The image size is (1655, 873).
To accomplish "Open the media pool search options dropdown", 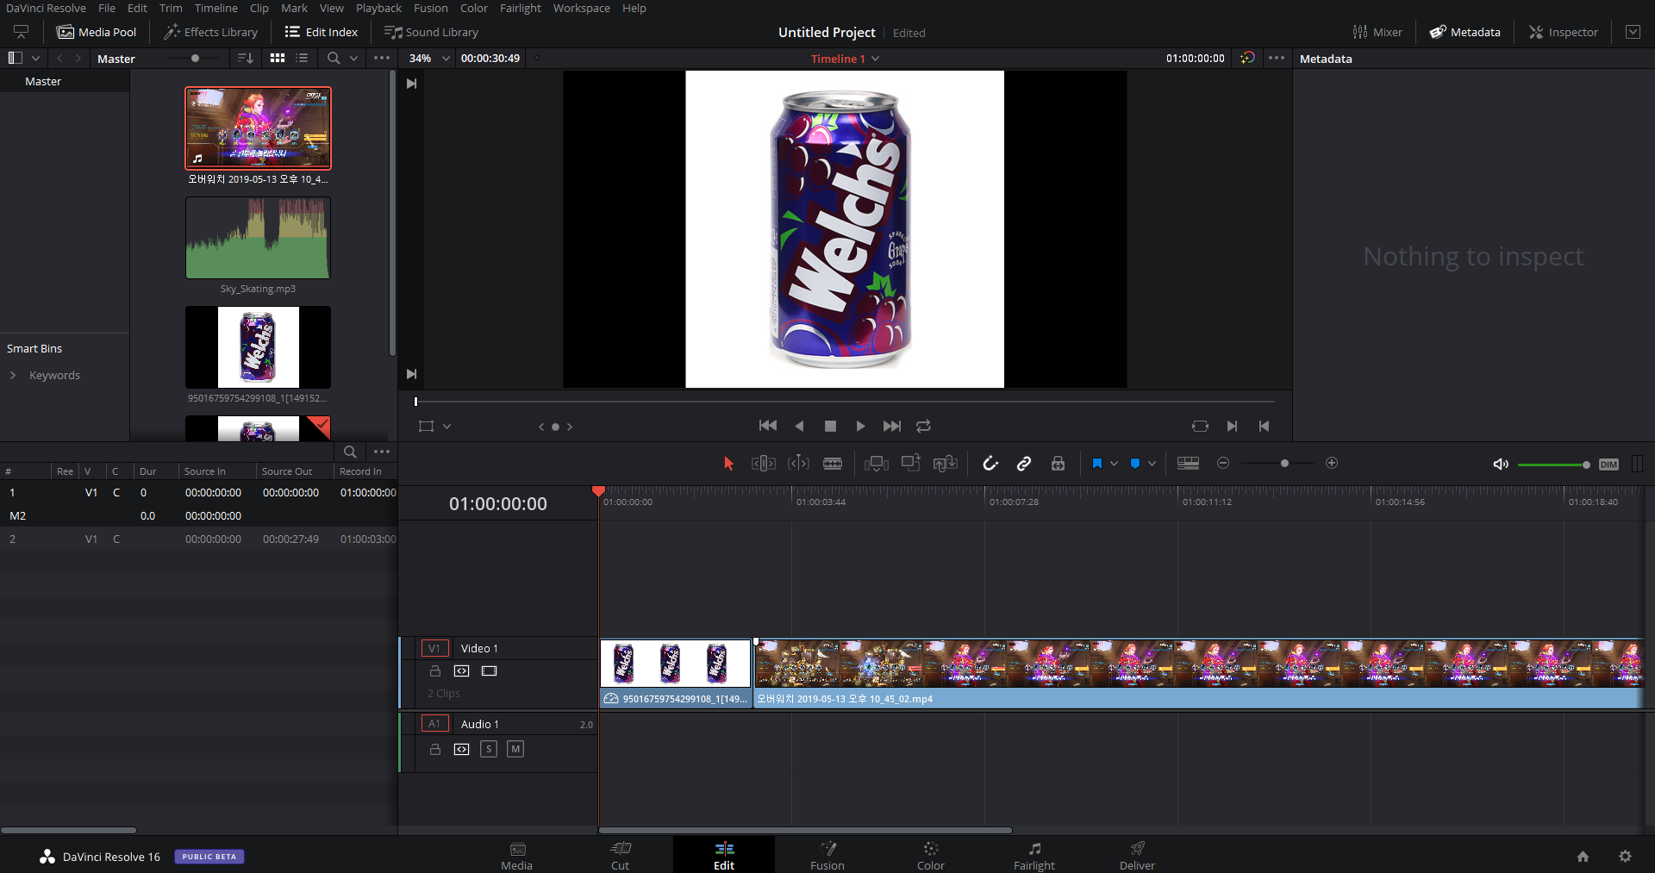I will click(x=353, y=58).
